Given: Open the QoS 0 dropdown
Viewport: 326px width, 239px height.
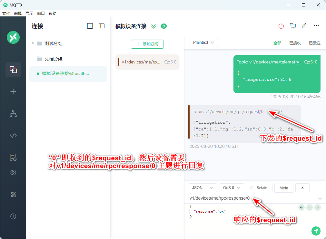Looking at the screenshot, I should 231,188.
